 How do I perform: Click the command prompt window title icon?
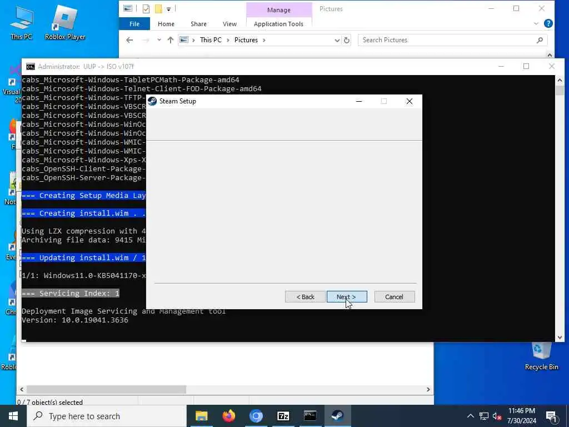pos(31,67)
